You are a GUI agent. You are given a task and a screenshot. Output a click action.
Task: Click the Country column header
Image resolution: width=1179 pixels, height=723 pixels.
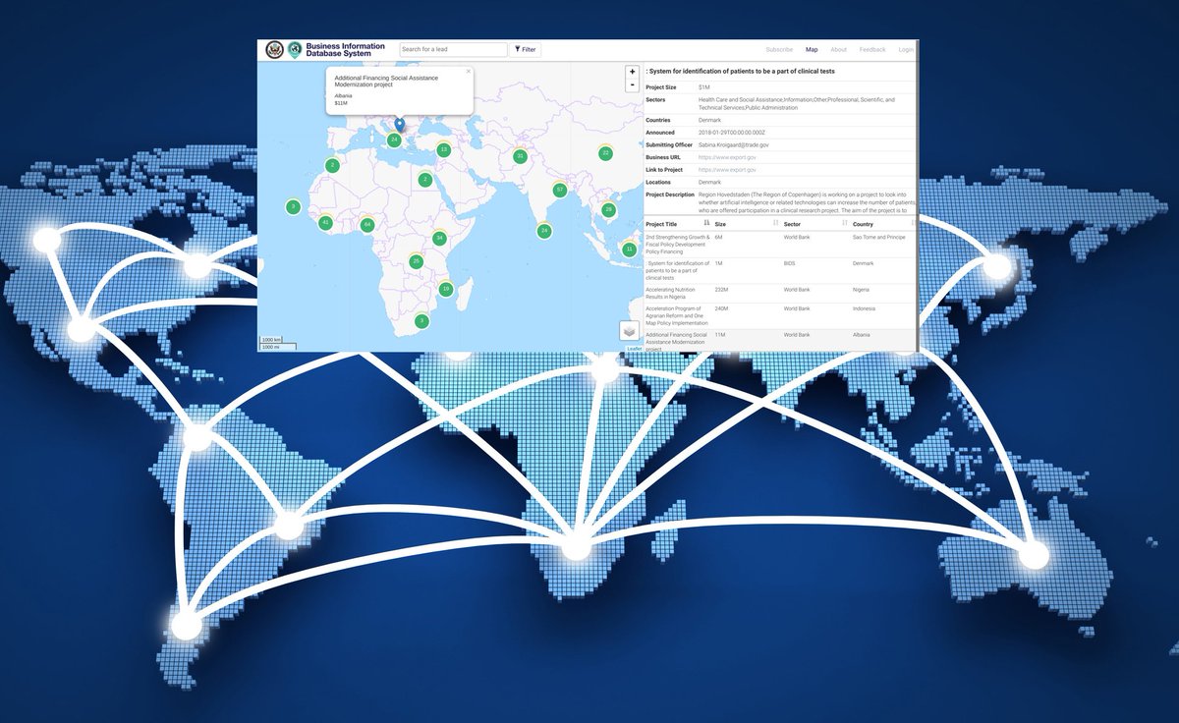coord(864,225)
